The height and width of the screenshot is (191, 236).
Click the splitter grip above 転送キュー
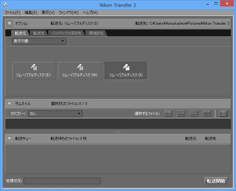pos(118,131)
